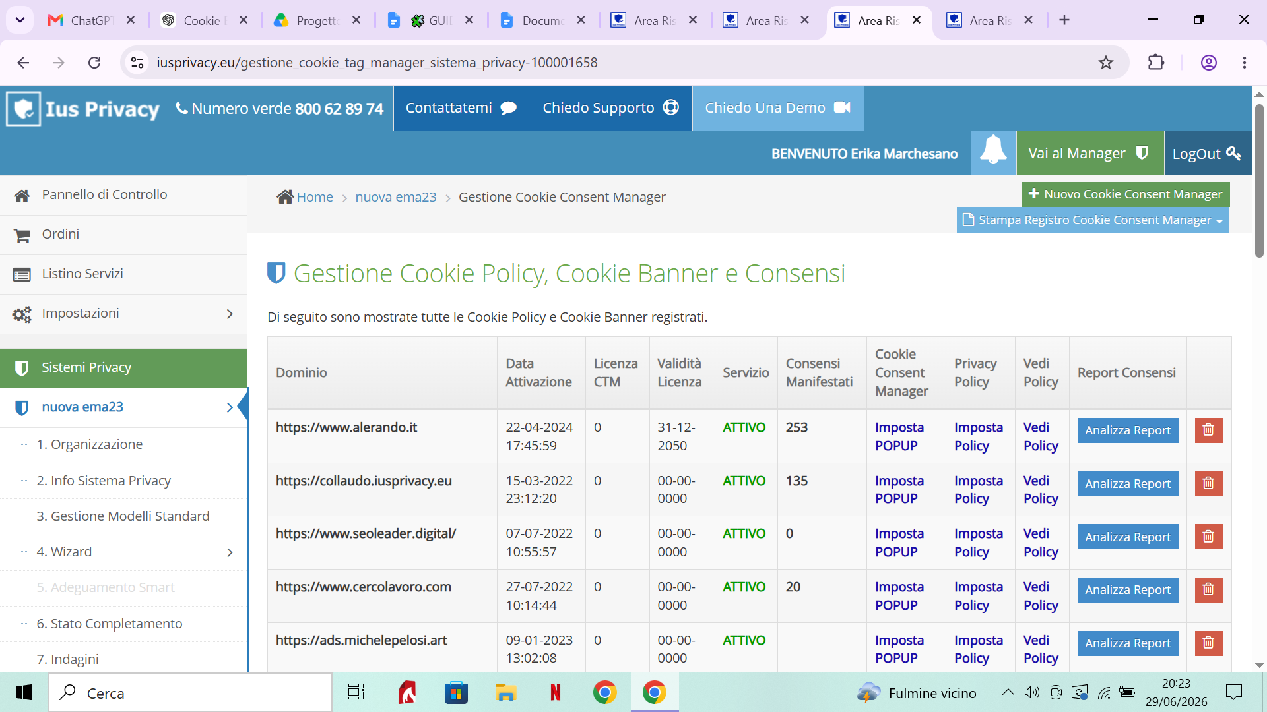This screenshot has width=1267, height=712.
Task: Click the Windows search box
Action: click(190, 692)
